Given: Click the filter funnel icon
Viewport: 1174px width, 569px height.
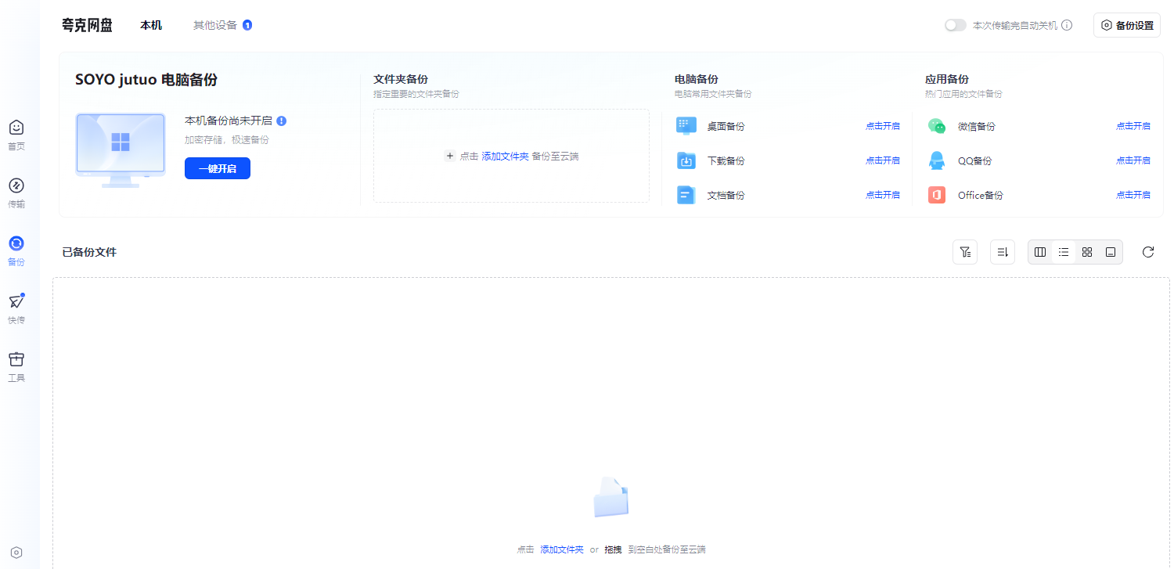Looking at the screenshot, I should tap(965, 252).
